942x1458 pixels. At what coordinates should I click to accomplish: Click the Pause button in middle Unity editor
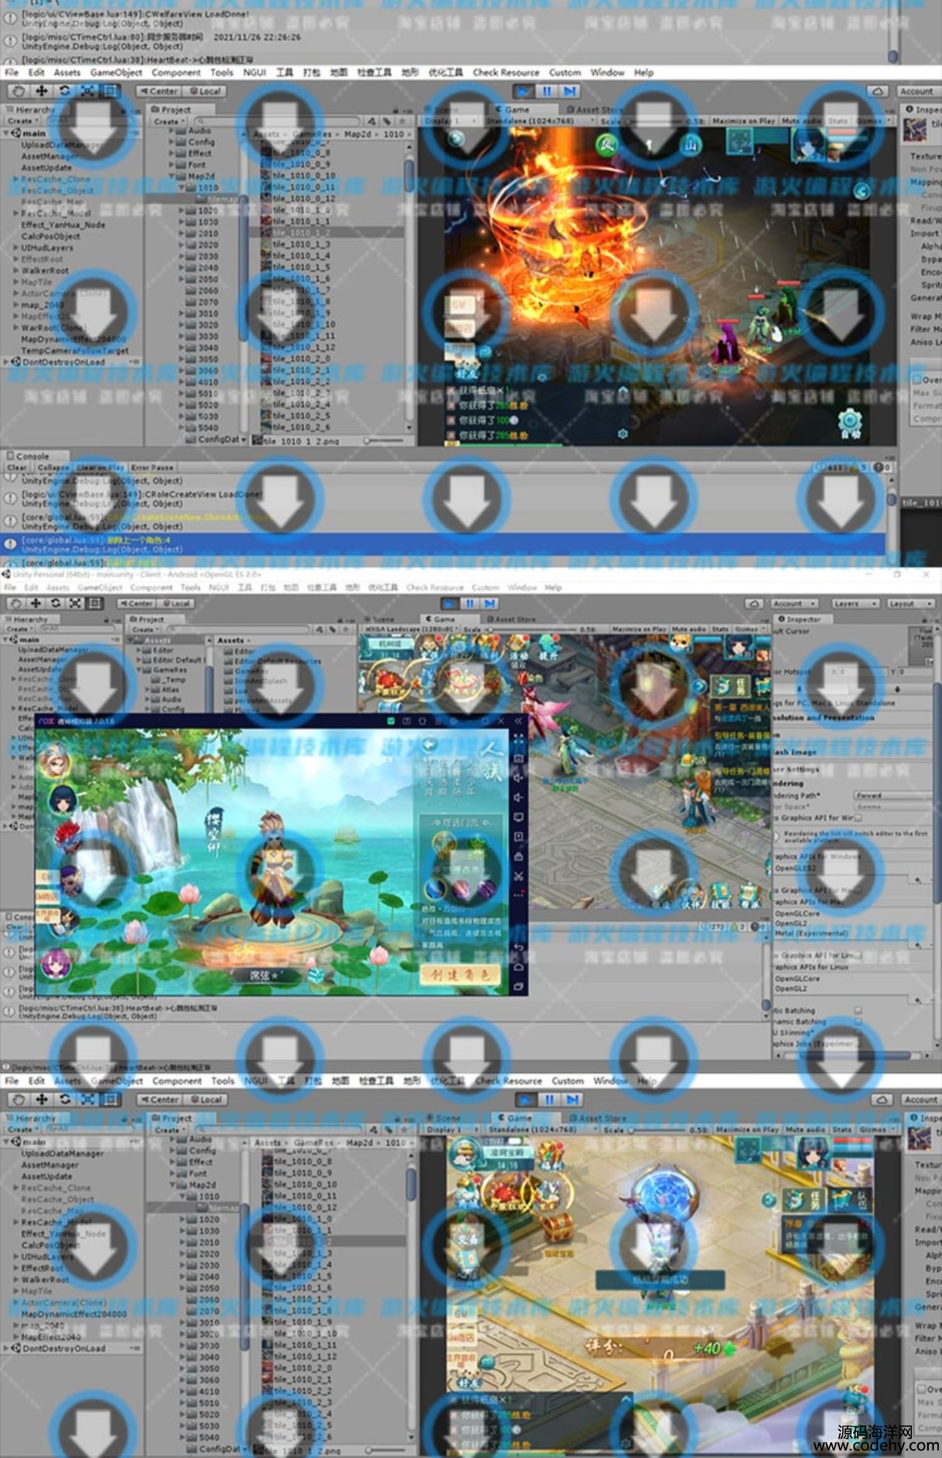[470, 603]
